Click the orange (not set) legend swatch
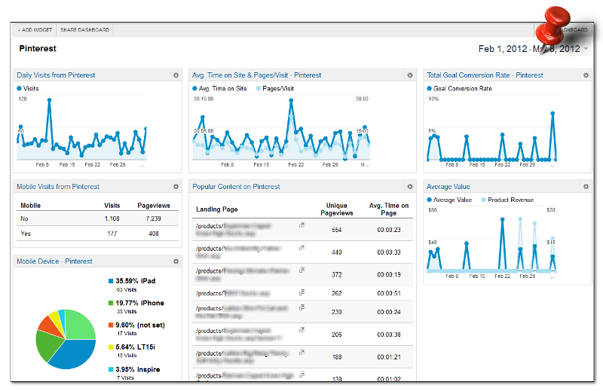 (x=111, y=325)
